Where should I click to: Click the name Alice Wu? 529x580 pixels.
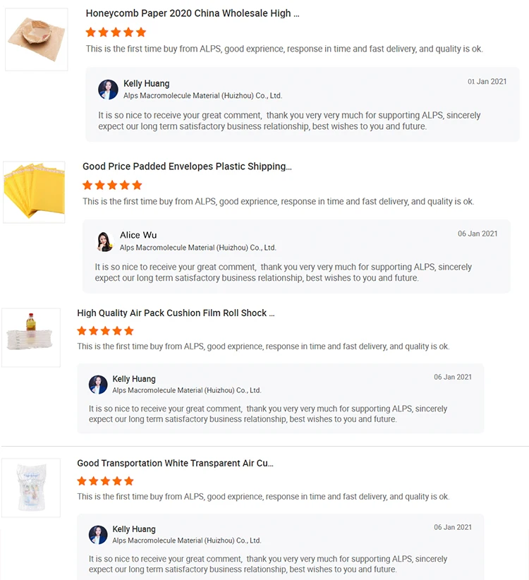[x=138, y=235]
